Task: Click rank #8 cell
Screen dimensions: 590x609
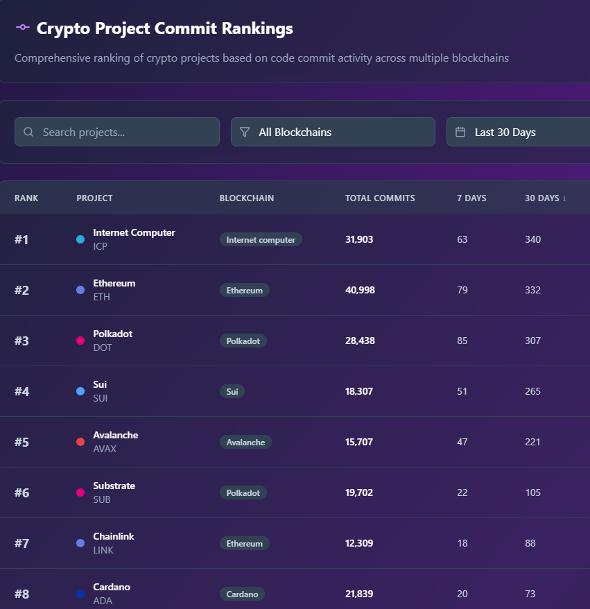Action: [21, 594]
